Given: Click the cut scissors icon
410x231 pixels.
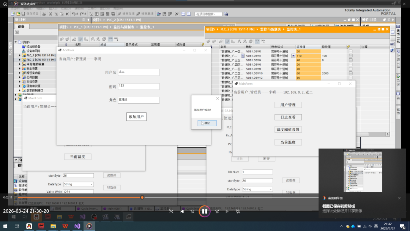Looking at the screenshot, I should 50,14.
